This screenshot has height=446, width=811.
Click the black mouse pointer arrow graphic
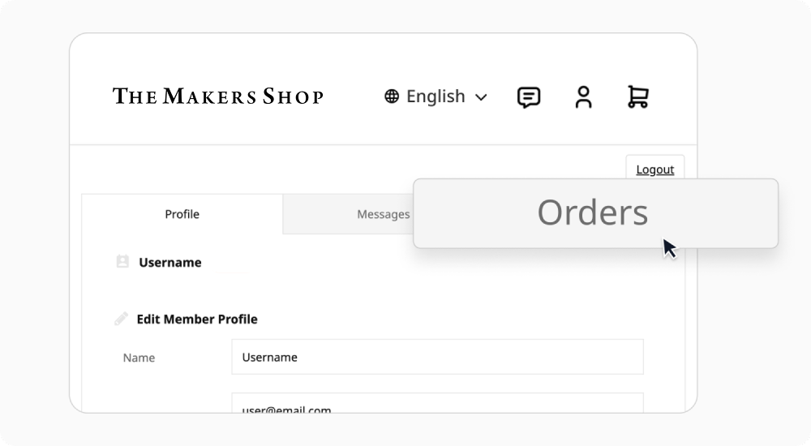click(x=669, y=248)
